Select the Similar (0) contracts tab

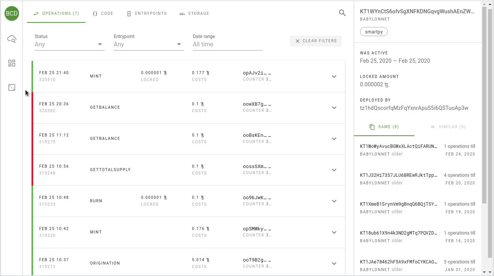point(448,127)
